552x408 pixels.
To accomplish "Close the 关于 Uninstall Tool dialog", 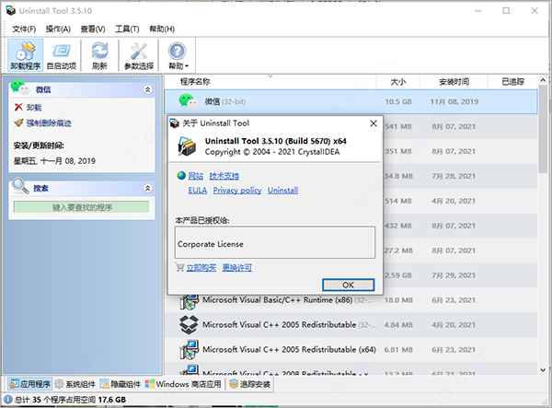I will point(374,123).
